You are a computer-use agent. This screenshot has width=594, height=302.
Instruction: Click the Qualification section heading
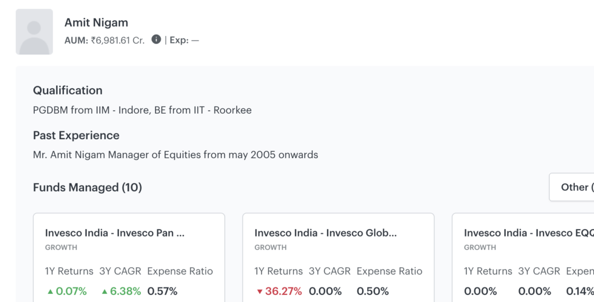click(67, 90)
